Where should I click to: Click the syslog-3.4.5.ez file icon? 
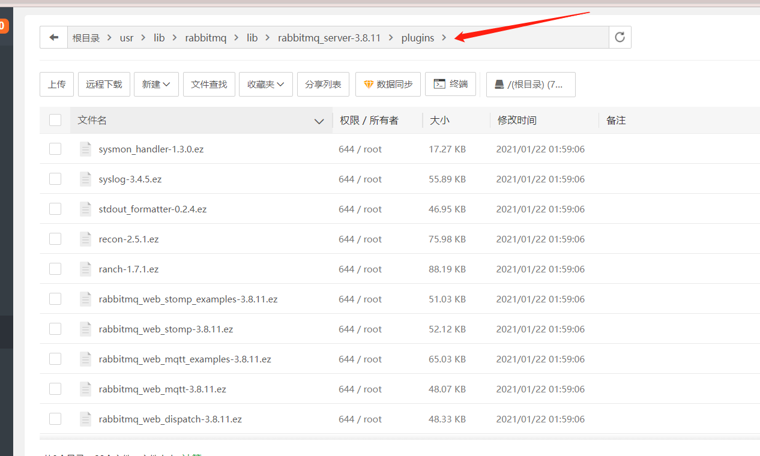[86, 179]
